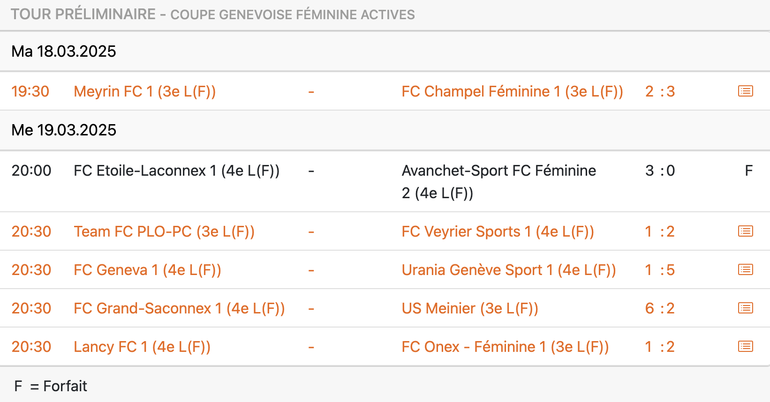Open Urania Genève Sport 1 link
Viewport: 770px width, 402px height.
coord(509,270)
